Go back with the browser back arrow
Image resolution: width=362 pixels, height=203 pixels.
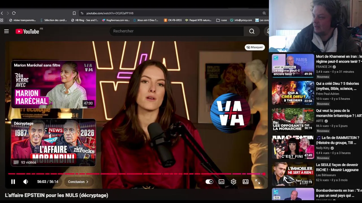click(x=2, y=13)
